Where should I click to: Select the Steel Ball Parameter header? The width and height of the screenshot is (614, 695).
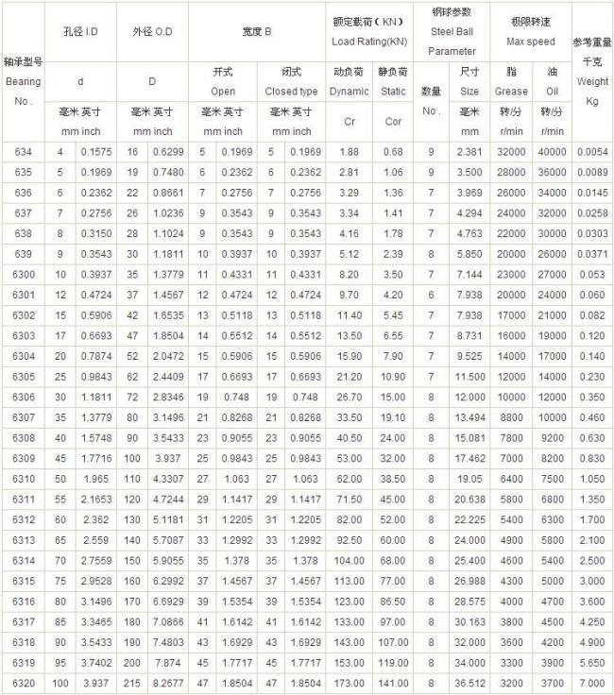(452, 32)
